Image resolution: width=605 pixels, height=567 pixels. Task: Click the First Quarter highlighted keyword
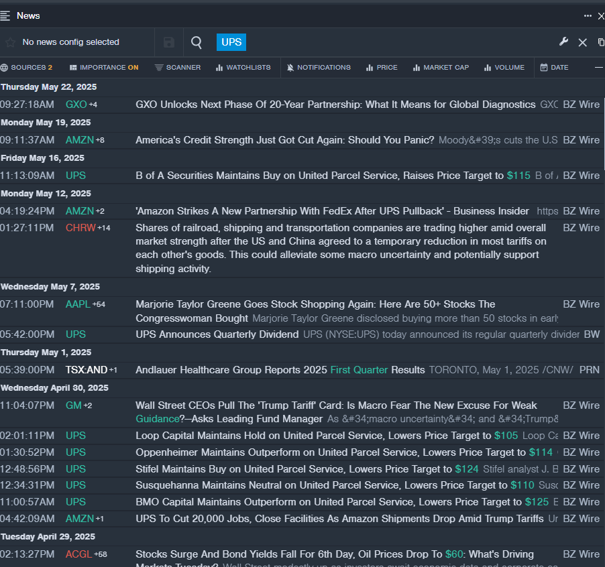pos(359,370)
